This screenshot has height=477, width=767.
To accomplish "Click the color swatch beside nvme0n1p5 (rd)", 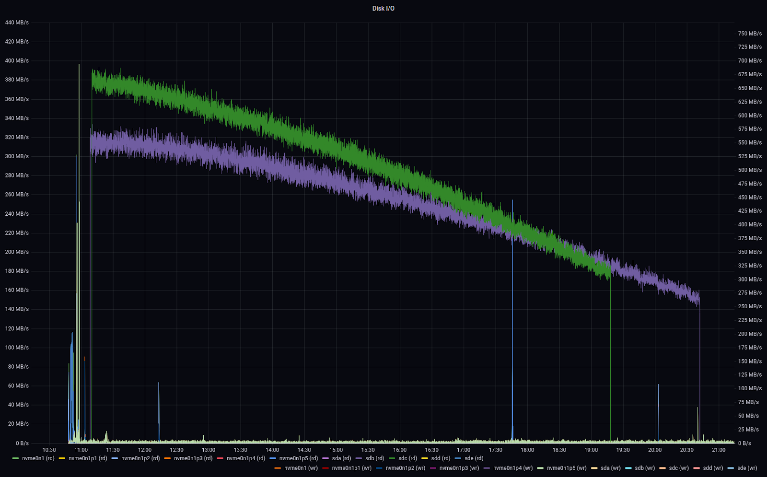I will click(273, 458).
